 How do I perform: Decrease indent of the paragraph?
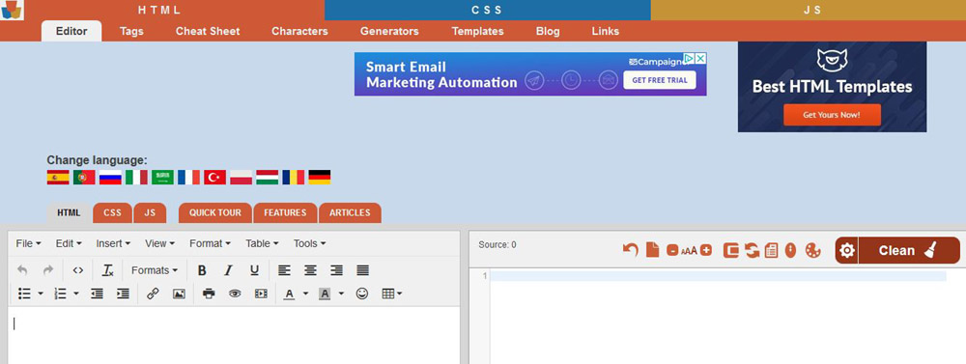point(97,294)
